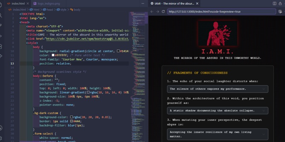Click the preview URL address field

(222, 11)
